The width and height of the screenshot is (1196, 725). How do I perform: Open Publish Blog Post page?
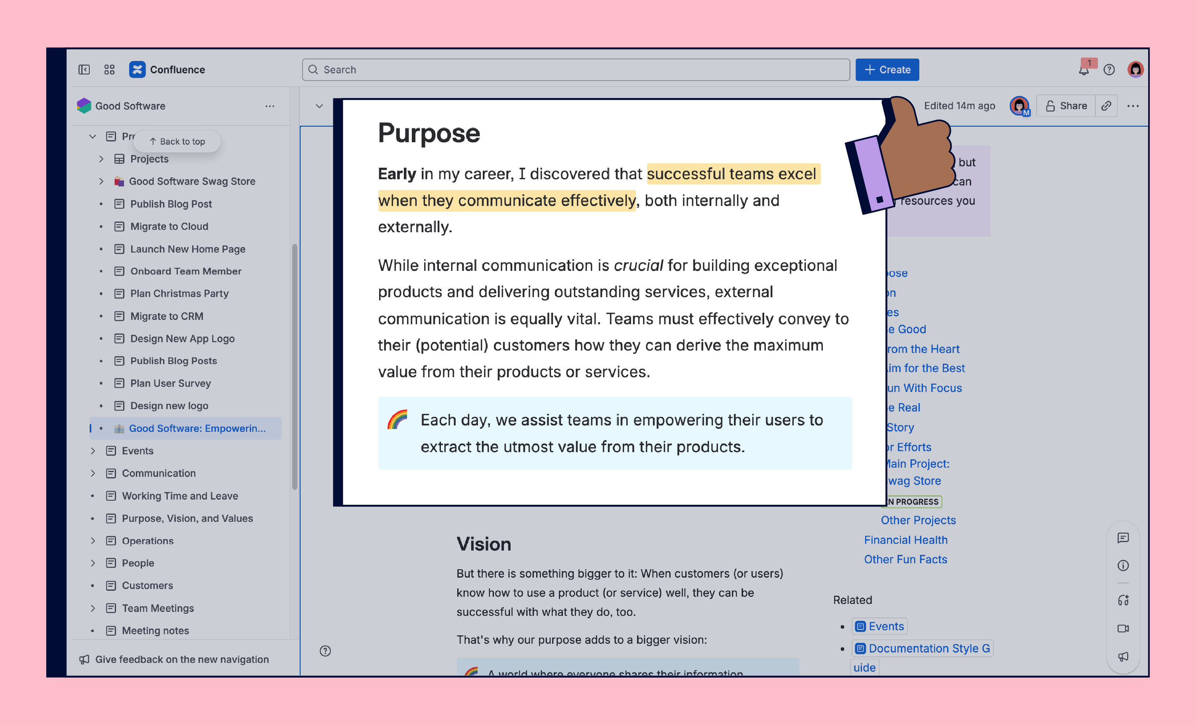click(x=171, y=204)
